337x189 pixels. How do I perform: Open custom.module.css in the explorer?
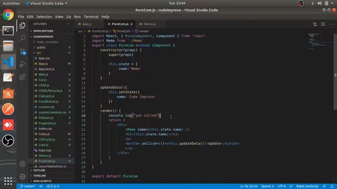coord(52,112)
